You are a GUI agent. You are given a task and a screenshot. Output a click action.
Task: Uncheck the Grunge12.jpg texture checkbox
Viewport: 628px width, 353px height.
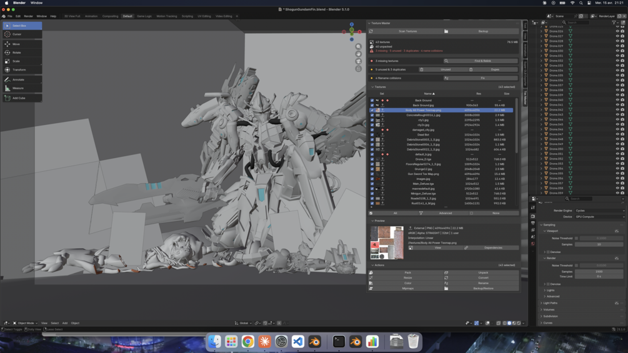(x=372, y=169)
